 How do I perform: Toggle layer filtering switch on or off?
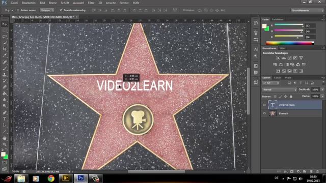(x=323, y=83)
